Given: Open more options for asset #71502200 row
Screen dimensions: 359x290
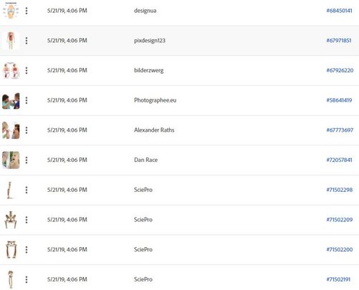Looking at the screenshot, I should pos(27,249).
